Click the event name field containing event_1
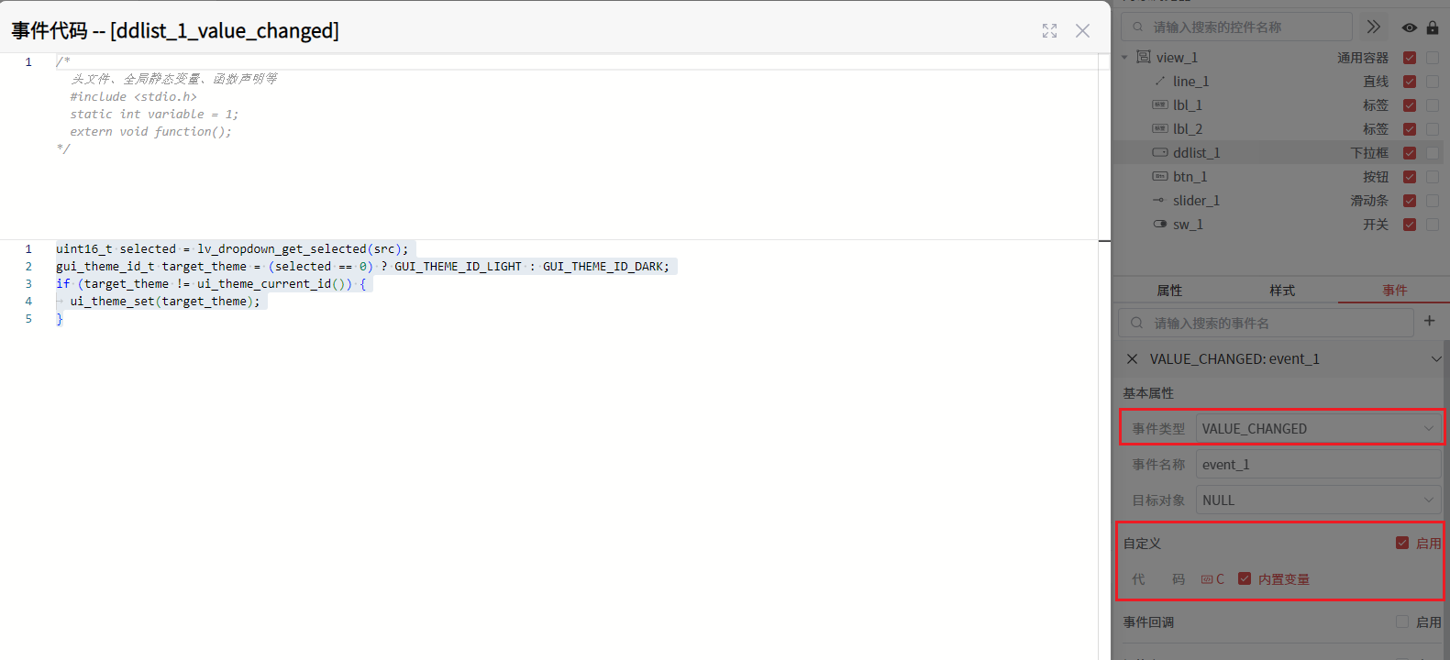Image resolution: width=1450 pixels, height=660 pixels. click(1318, 465)
